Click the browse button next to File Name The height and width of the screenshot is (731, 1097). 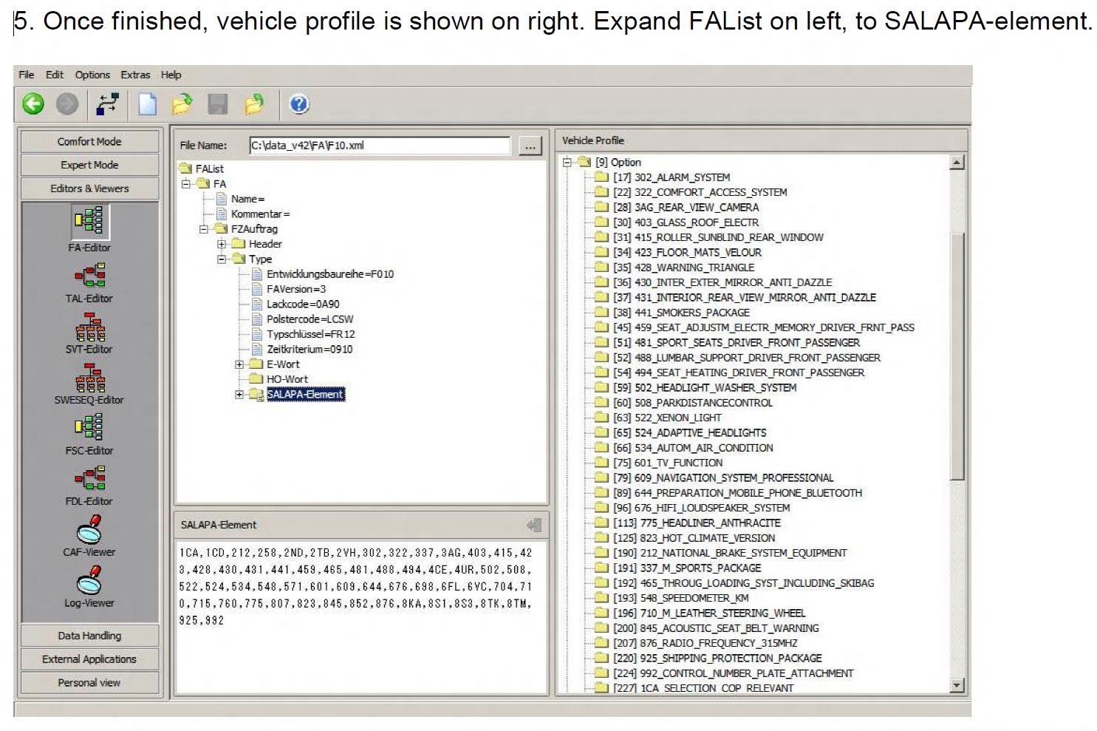[530, 146]
